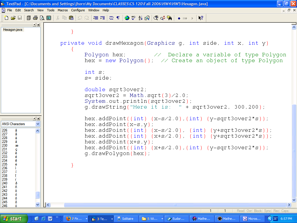This screenshot has width=297, height=223.
Task: Toggle visible paragraph marks (¶) button
Action: (118, 18)
